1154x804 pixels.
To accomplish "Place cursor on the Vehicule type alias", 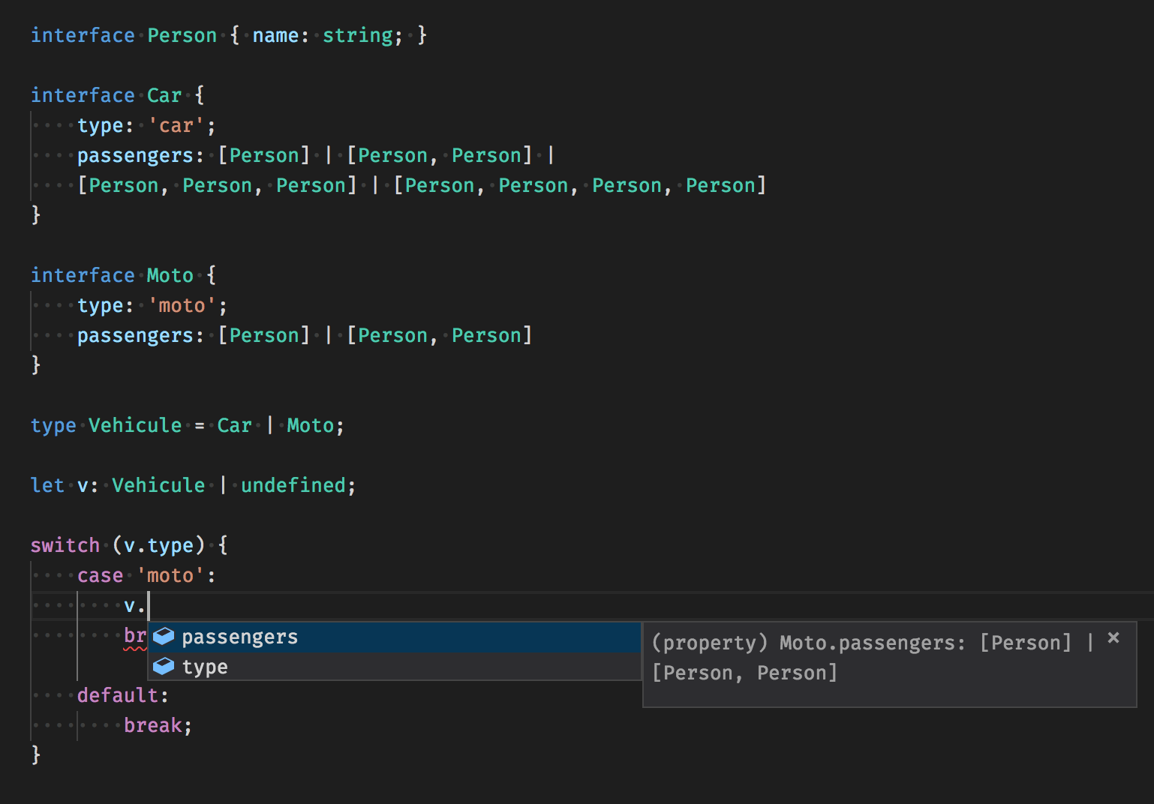I will (x=135, y=425).
